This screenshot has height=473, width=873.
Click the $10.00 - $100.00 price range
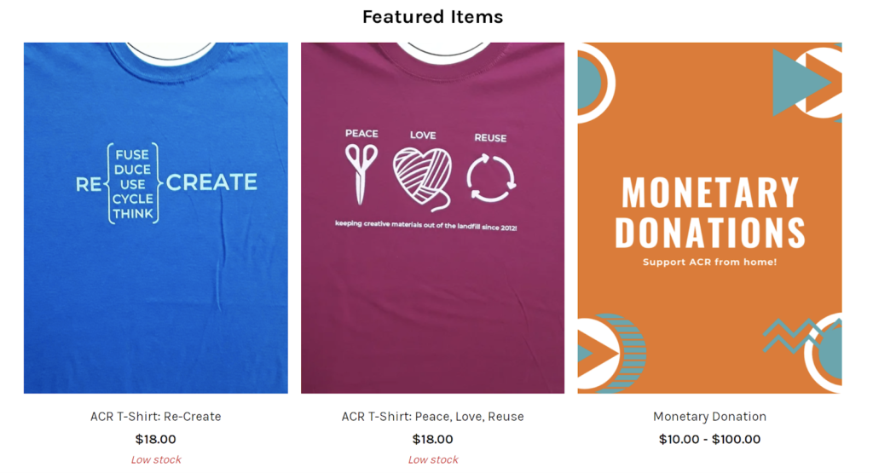coord(710,439)
